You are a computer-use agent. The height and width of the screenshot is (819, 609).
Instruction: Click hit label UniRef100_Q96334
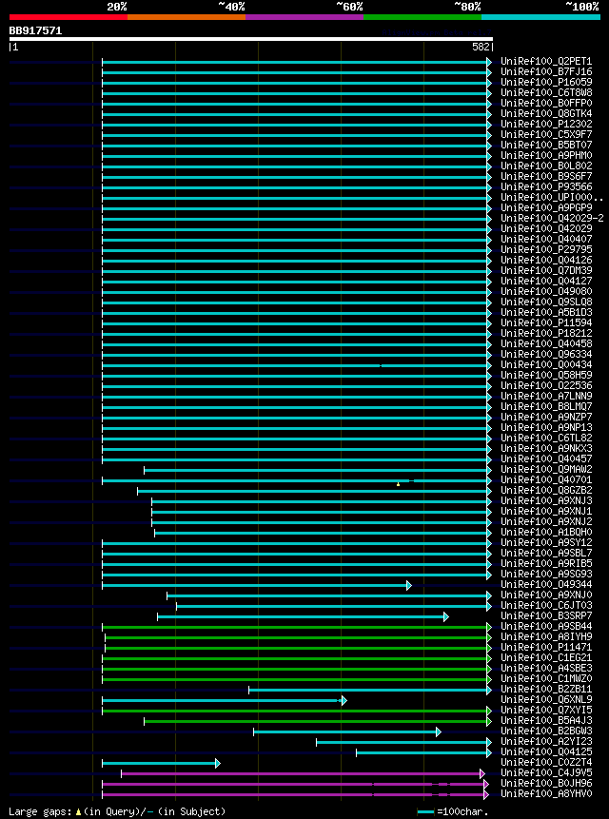point(546,354)
